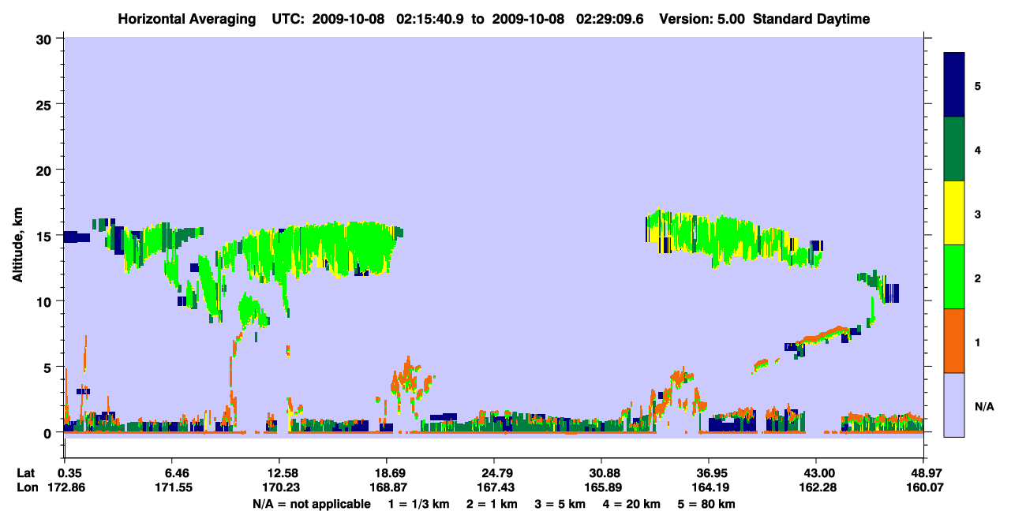The height and width of the screenshot is (526, 1026).
Task: Click longitude value 164.19
Action: tap(709, 488)
